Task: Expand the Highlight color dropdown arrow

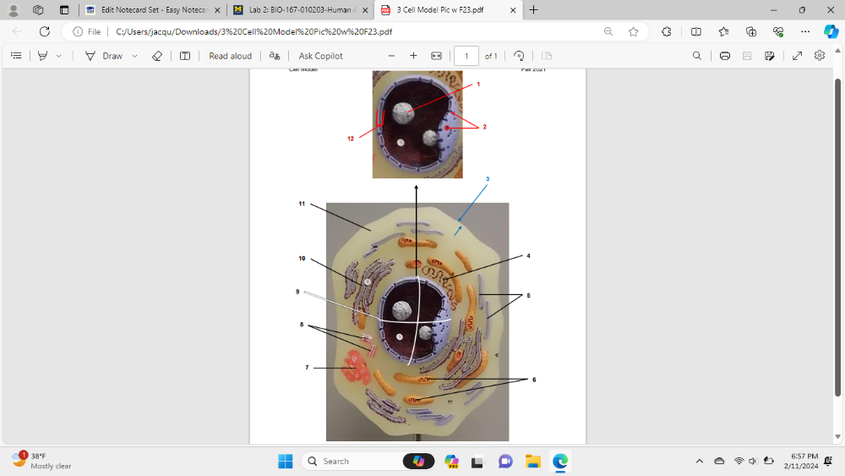Action: coord(58,56)
